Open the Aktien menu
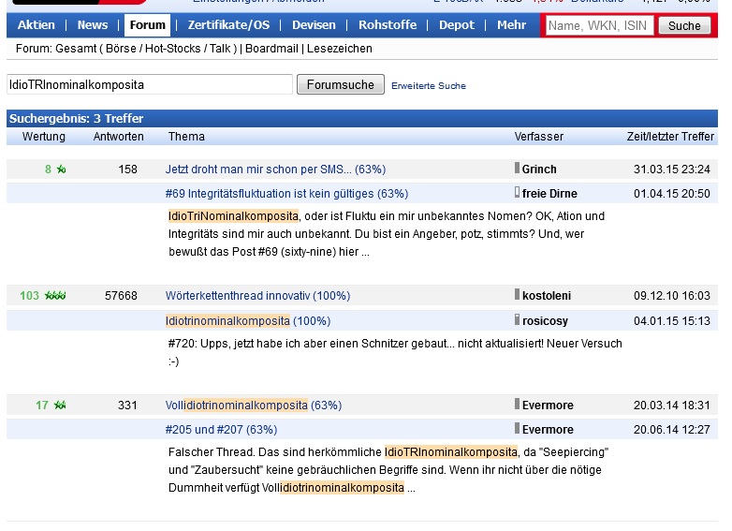The width and height of the screenshot is (732, 531). pos(36,24)
